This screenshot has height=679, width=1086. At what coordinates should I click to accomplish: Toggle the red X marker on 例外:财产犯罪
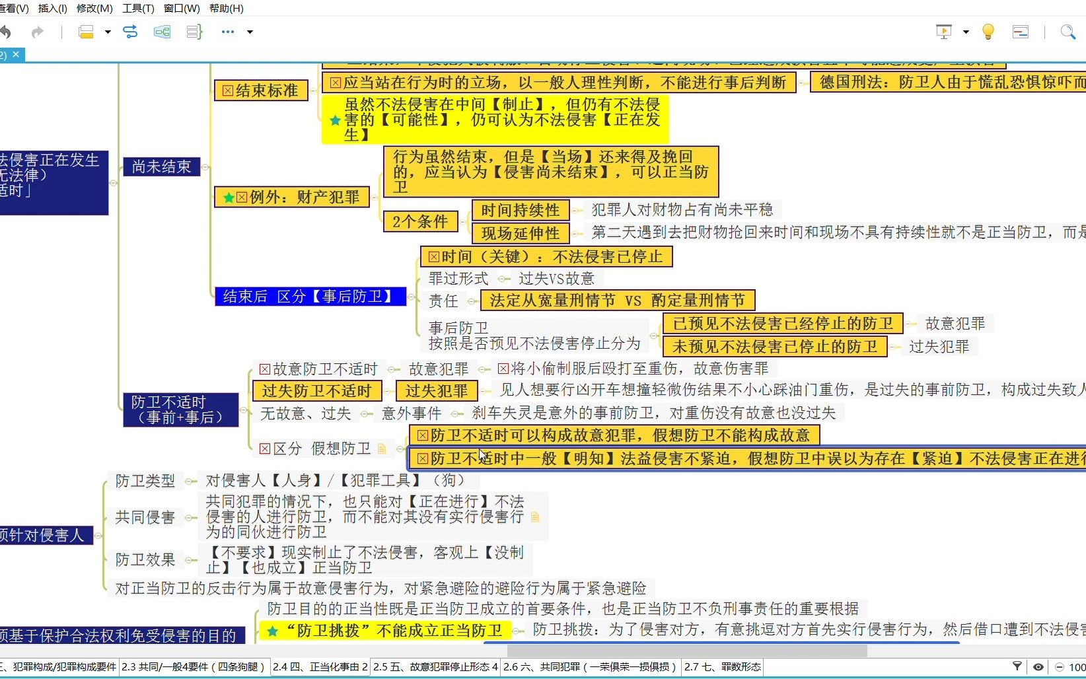(x=242, y=197)
